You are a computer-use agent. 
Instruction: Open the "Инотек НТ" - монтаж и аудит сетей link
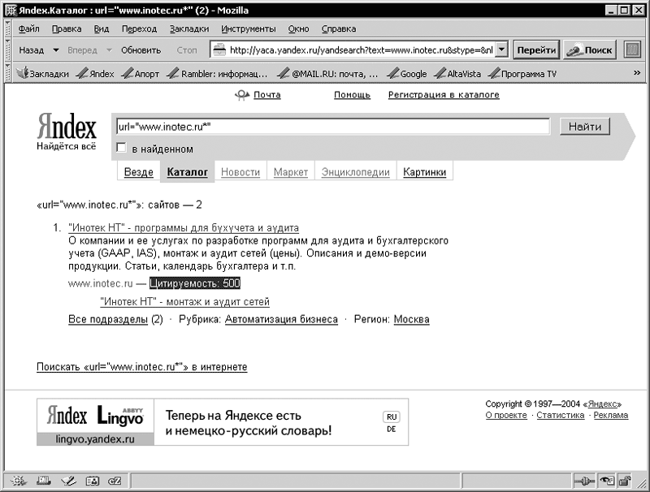pyautogui.click(x=185, y=301)
